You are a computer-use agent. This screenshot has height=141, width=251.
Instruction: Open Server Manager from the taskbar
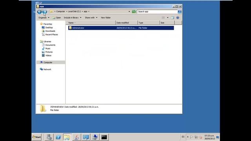click(49, 137)
